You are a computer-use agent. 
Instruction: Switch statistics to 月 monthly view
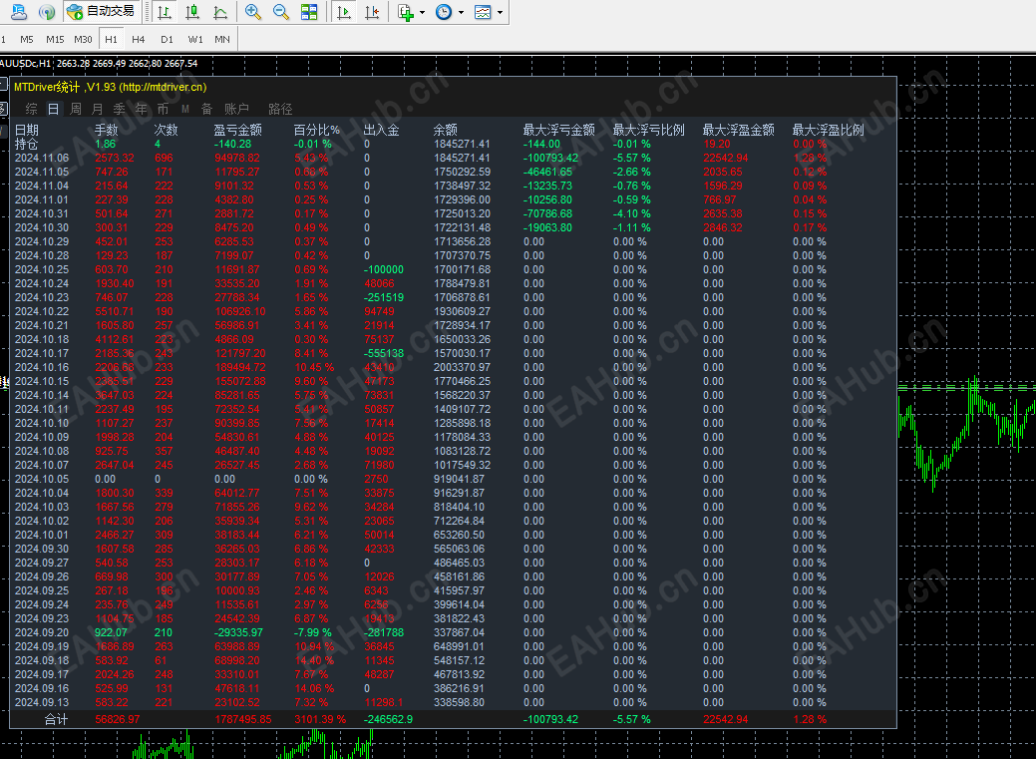[x=98, y=109]
